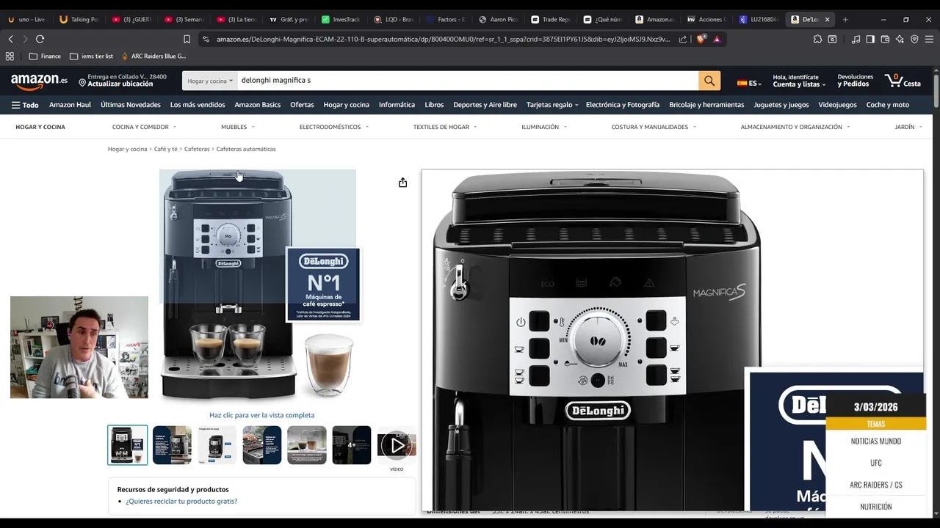The width and height of the screenshot is (940, 528).
Task: Click Café y té breadcrumb link
Action: coord(166,149)
